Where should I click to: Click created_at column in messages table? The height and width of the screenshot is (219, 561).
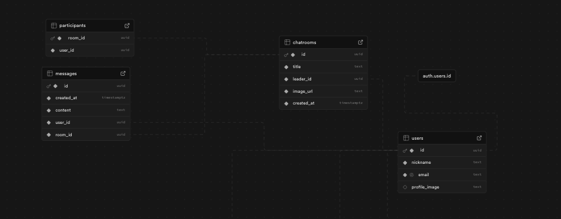pos(66,98)
